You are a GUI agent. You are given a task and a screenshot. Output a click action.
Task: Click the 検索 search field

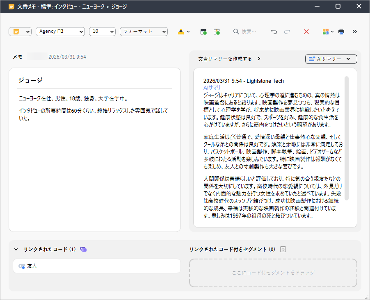click(x=249, y=32)
